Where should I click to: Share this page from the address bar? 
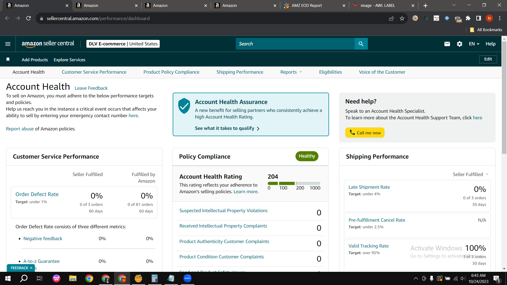click(391, 18)
